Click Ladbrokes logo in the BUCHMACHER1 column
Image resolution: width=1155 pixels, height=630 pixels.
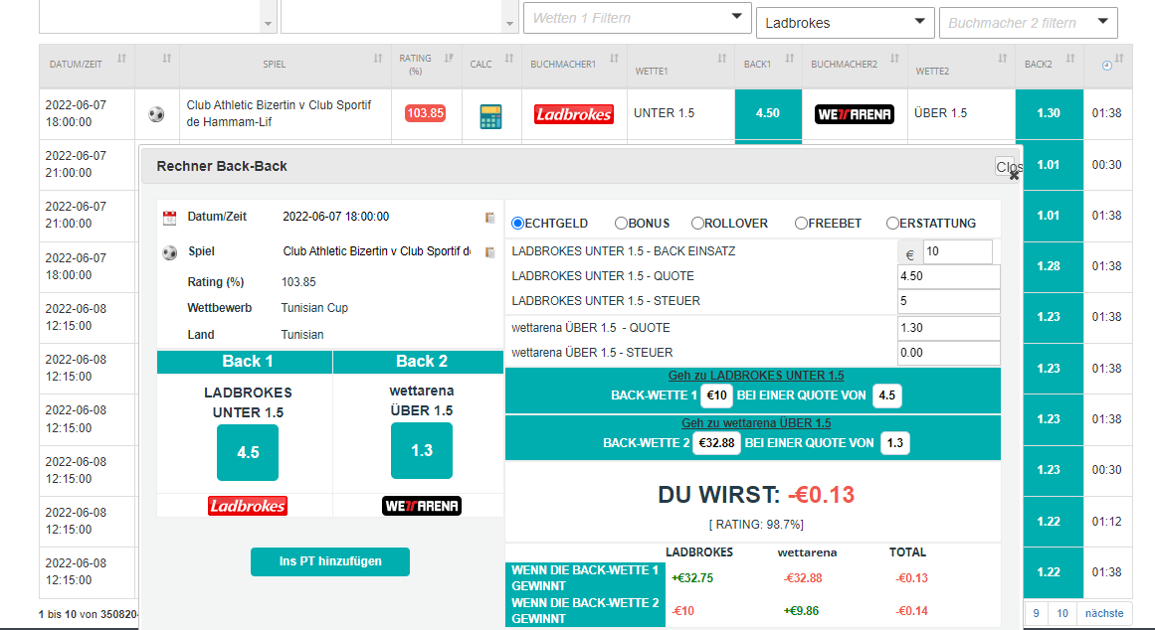(x=574, y=114)
